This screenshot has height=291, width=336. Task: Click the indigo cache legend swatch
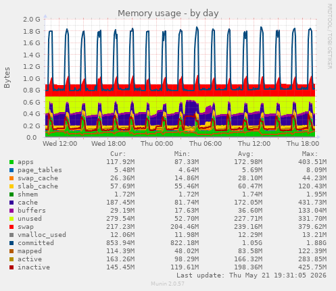click(x=11, y=203)
